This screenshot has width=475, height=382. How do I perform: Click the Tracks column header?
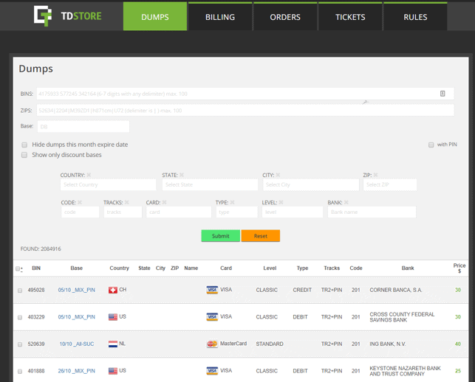[x=332, y=268]
